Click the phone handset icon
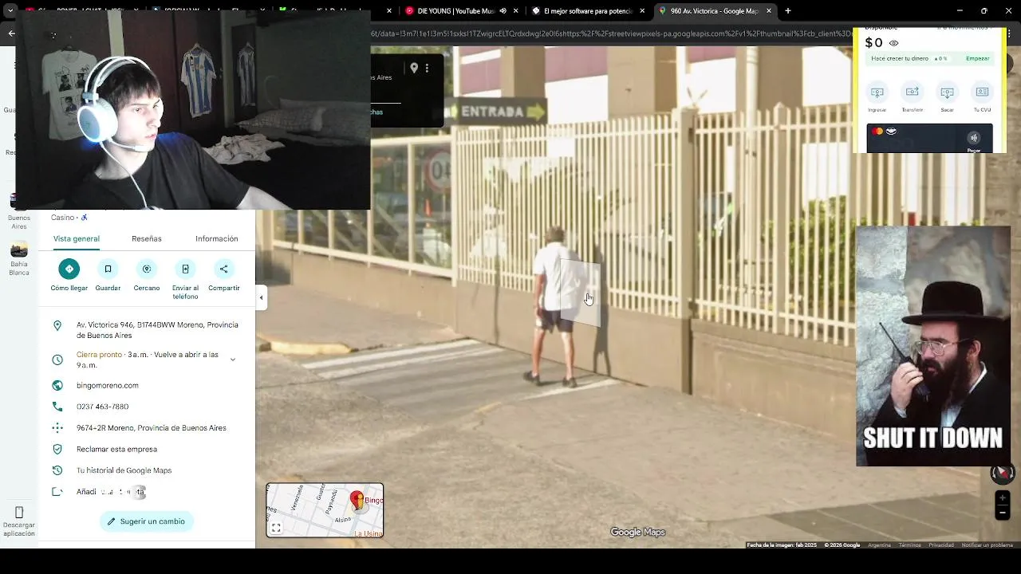The height and width of the screenshot is (574, 1021). point(57,407)
